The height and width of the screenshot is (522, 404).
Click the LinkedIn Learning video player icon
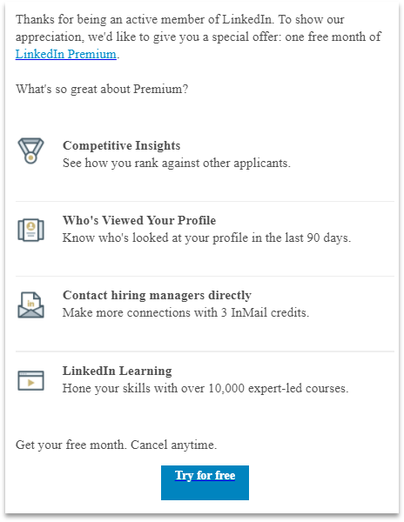coord(30,380)
